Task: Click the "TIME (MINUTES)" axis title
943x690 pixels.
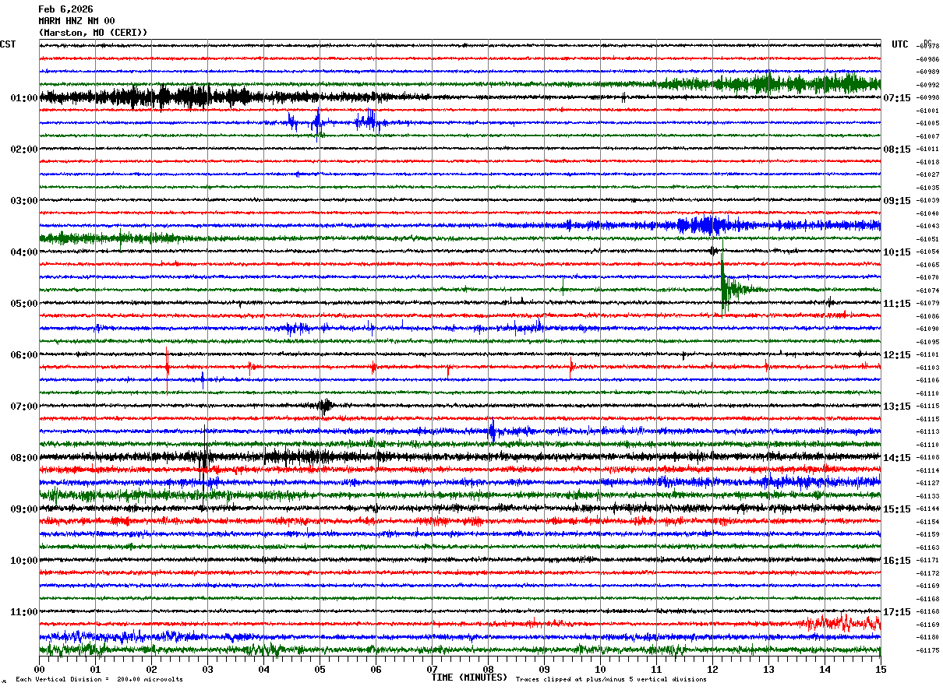Action: point(469,678)
